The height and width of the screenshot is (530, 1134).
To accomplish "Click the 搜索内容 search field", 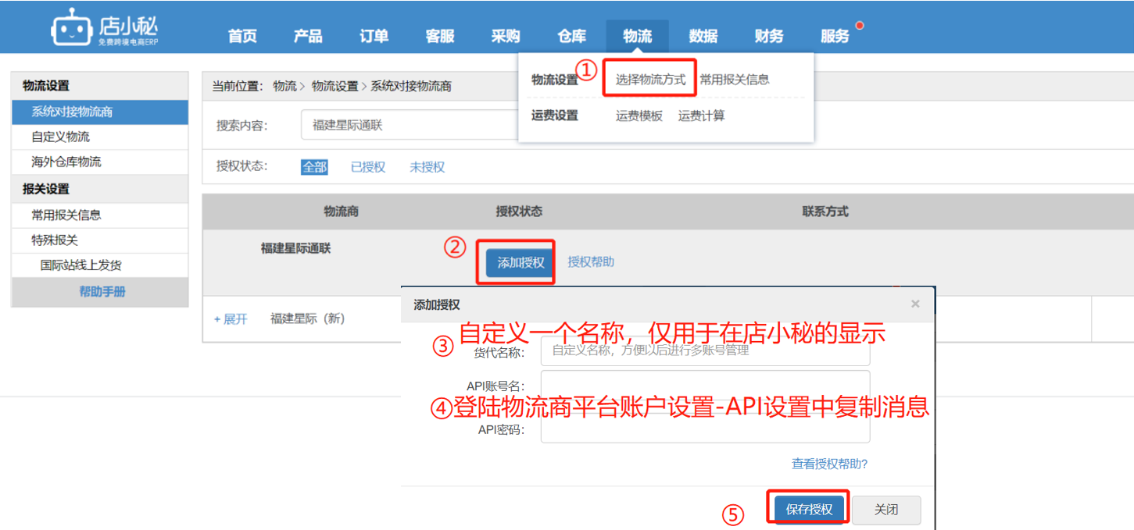I will tap(410, 125).
